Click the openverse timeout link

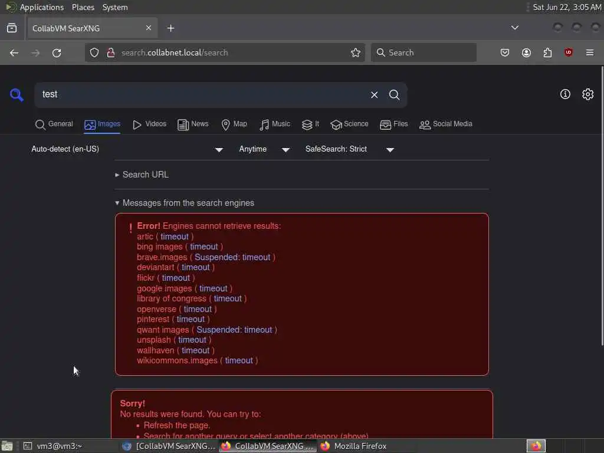[198, 309]
